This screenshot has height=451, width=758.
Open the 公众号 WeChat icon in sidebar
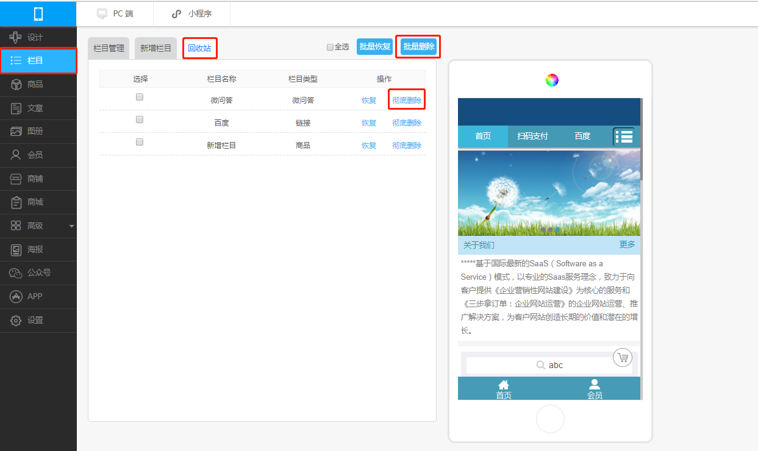(16, 273)
